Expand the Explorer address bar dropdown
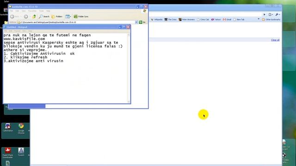This screenshot has height=166, width=296. (136, 22)
